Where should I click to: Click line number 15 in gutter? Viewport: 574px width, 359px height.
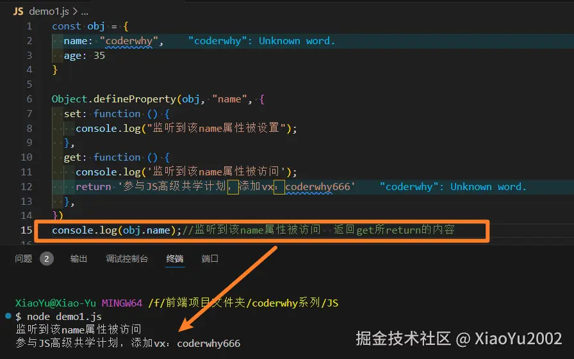26,230
